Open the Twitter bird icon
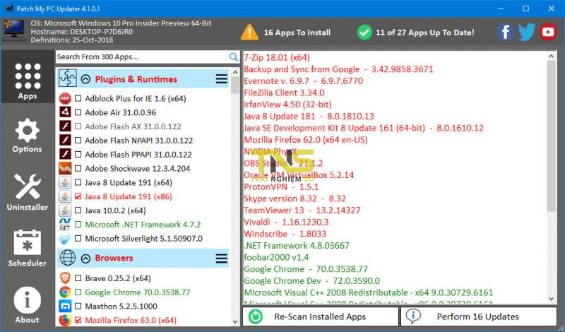Viewport: 565px width, 332px height. pos(526,32)
